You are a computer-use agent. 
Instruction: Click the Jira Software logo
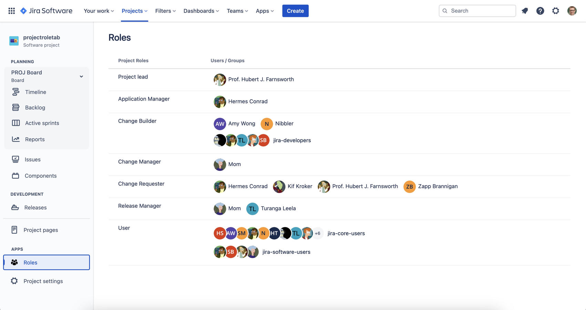click(x=46, y=11)
